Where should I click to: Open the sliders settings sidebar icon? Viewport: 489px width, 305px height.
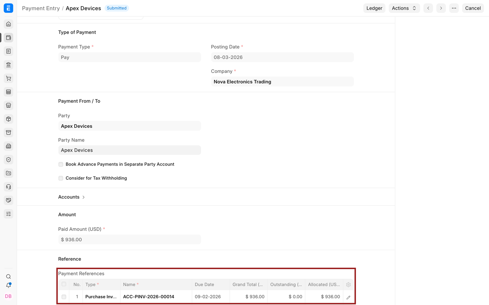(x=9, y=214)
